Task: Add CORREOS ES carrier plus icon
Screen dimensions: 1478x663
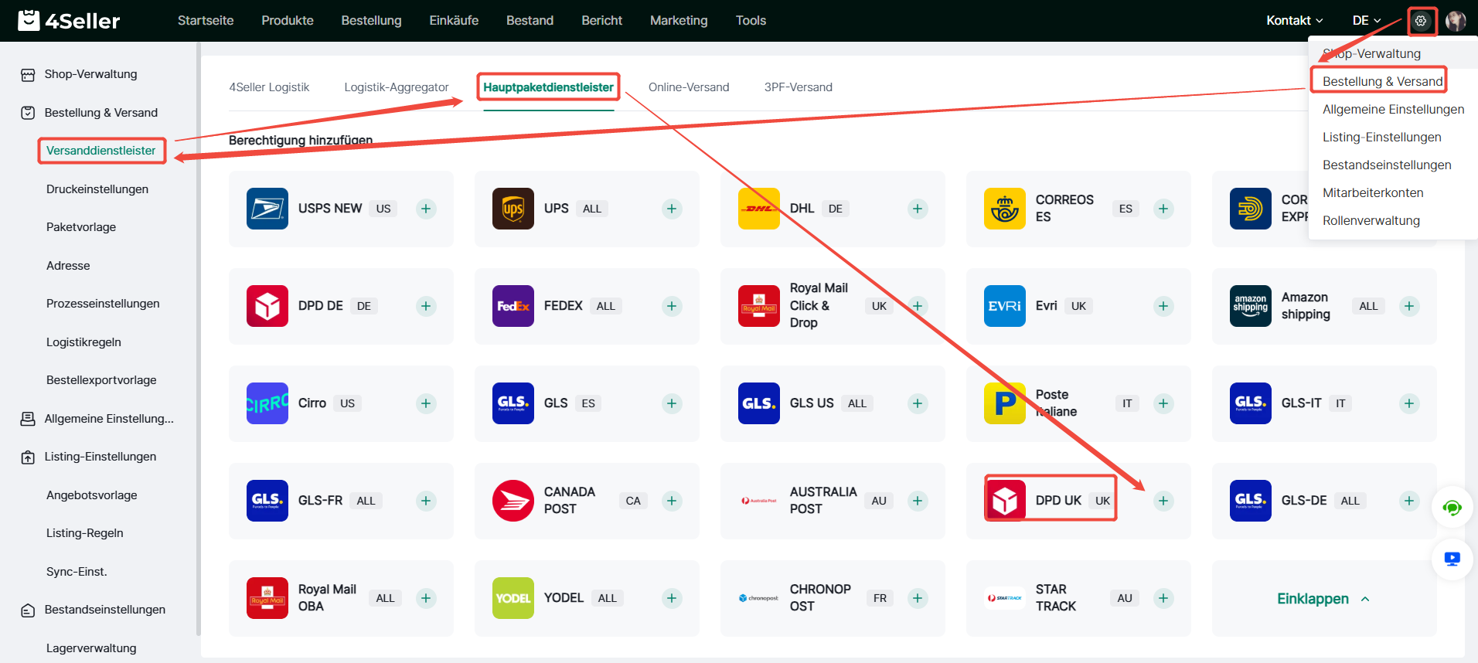Action: (1163, 209)
